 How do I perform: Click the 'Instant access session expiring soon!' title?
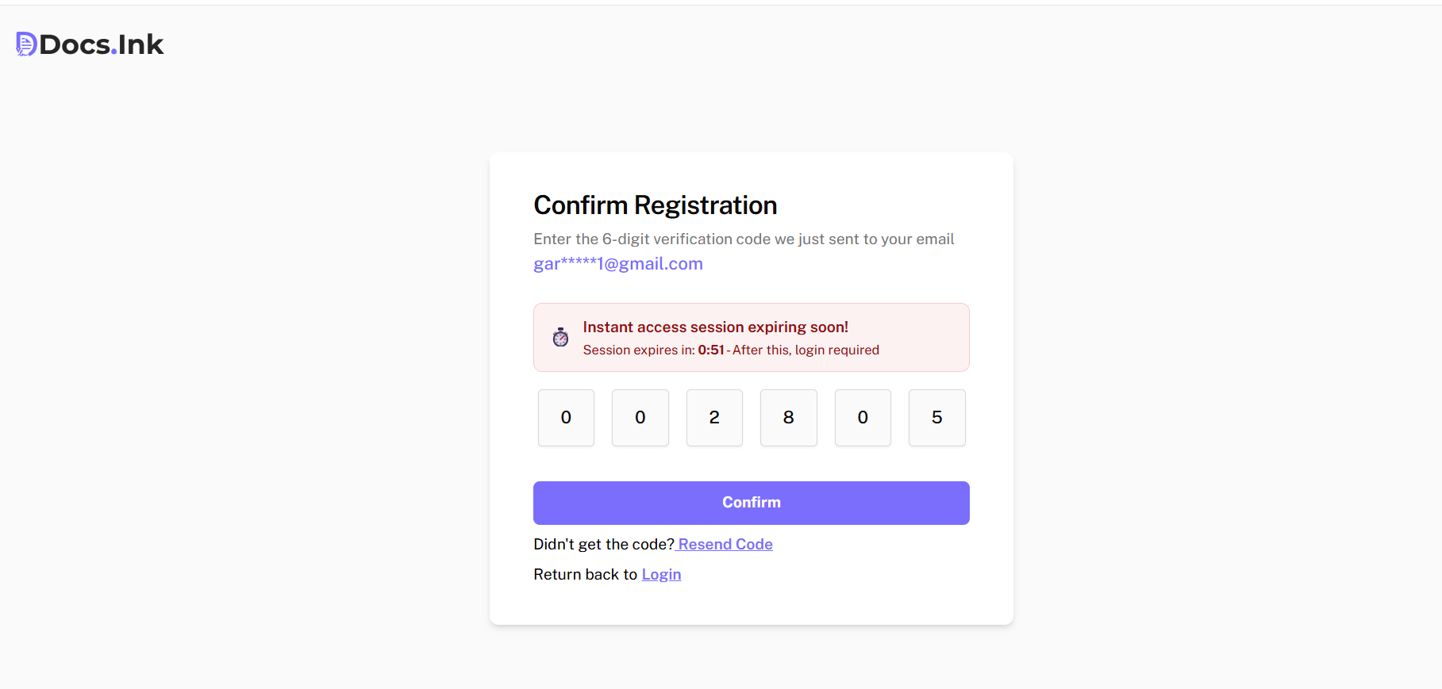point(715,327)
